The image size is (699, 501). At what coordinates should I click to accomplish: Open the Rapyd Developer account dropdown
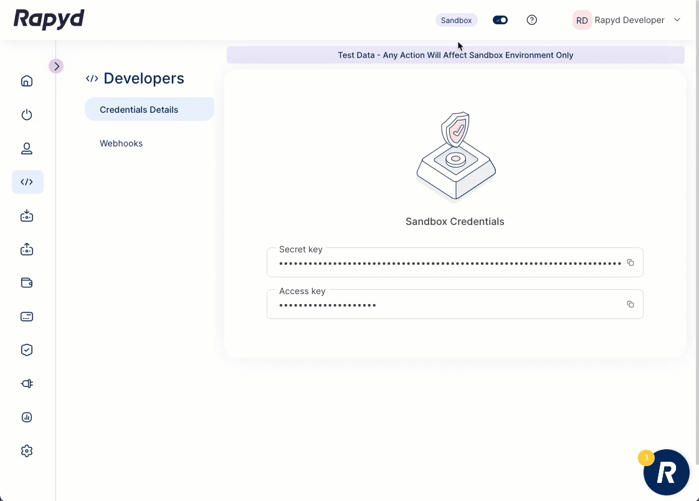point(677,19)
